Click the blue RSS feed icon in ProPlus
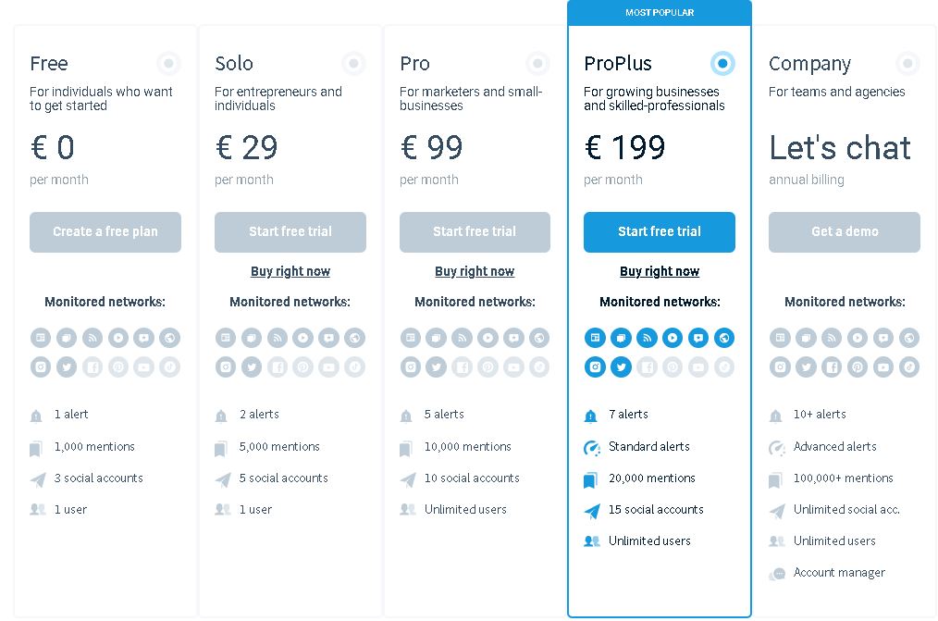The height and width of the screenshot is (621, 938). [x=647, y=338]
